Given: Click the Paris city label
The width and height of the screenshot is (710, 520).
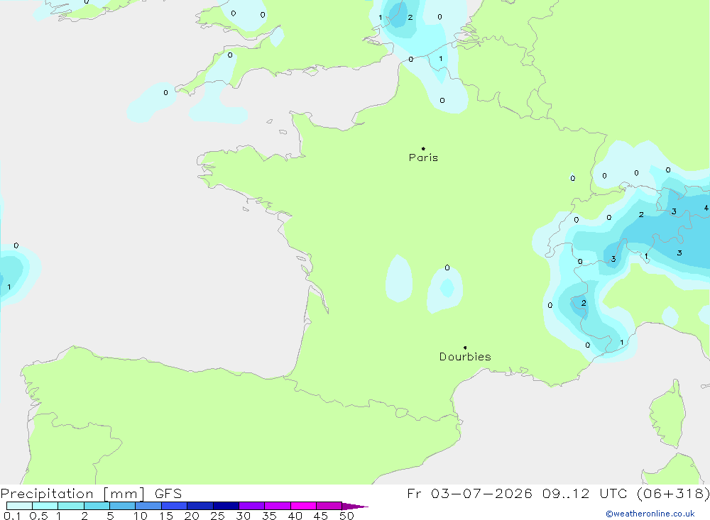Looking at the screenshot, I should 423,157.
